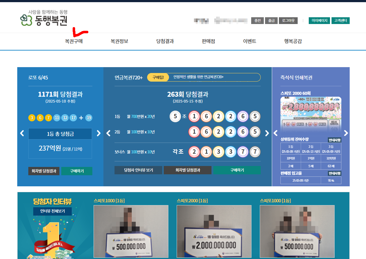Click the 구매팁! badge on 연금복권720+

click(158, 77)
